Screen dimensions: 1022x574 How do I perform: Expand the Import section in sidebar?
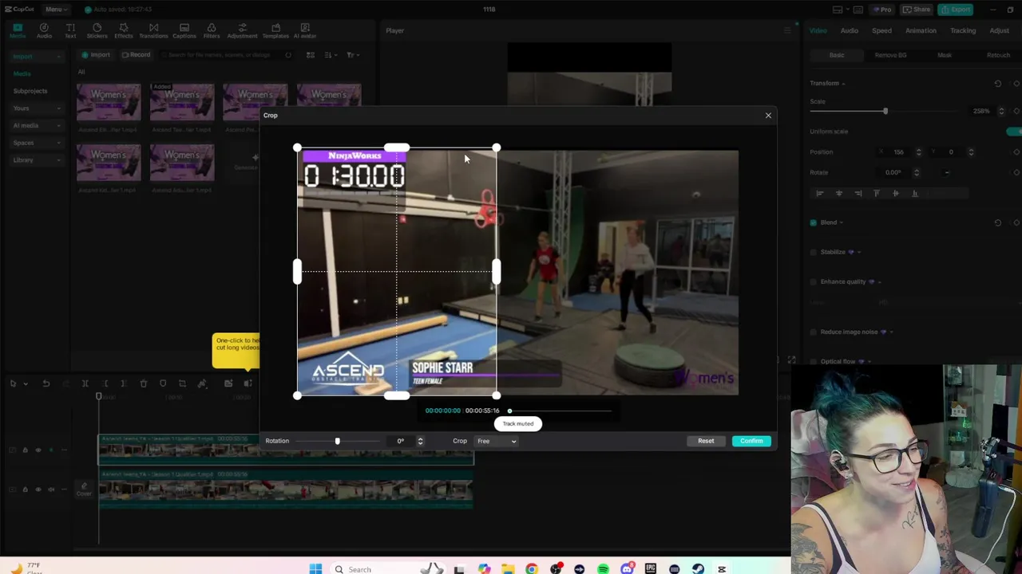(37, 57)
